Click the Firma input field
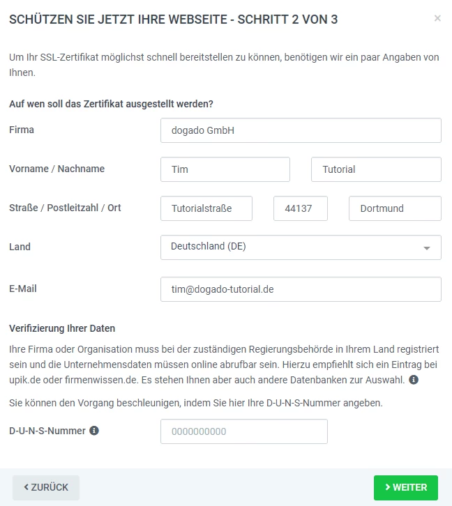 click(x=301, y=130)
